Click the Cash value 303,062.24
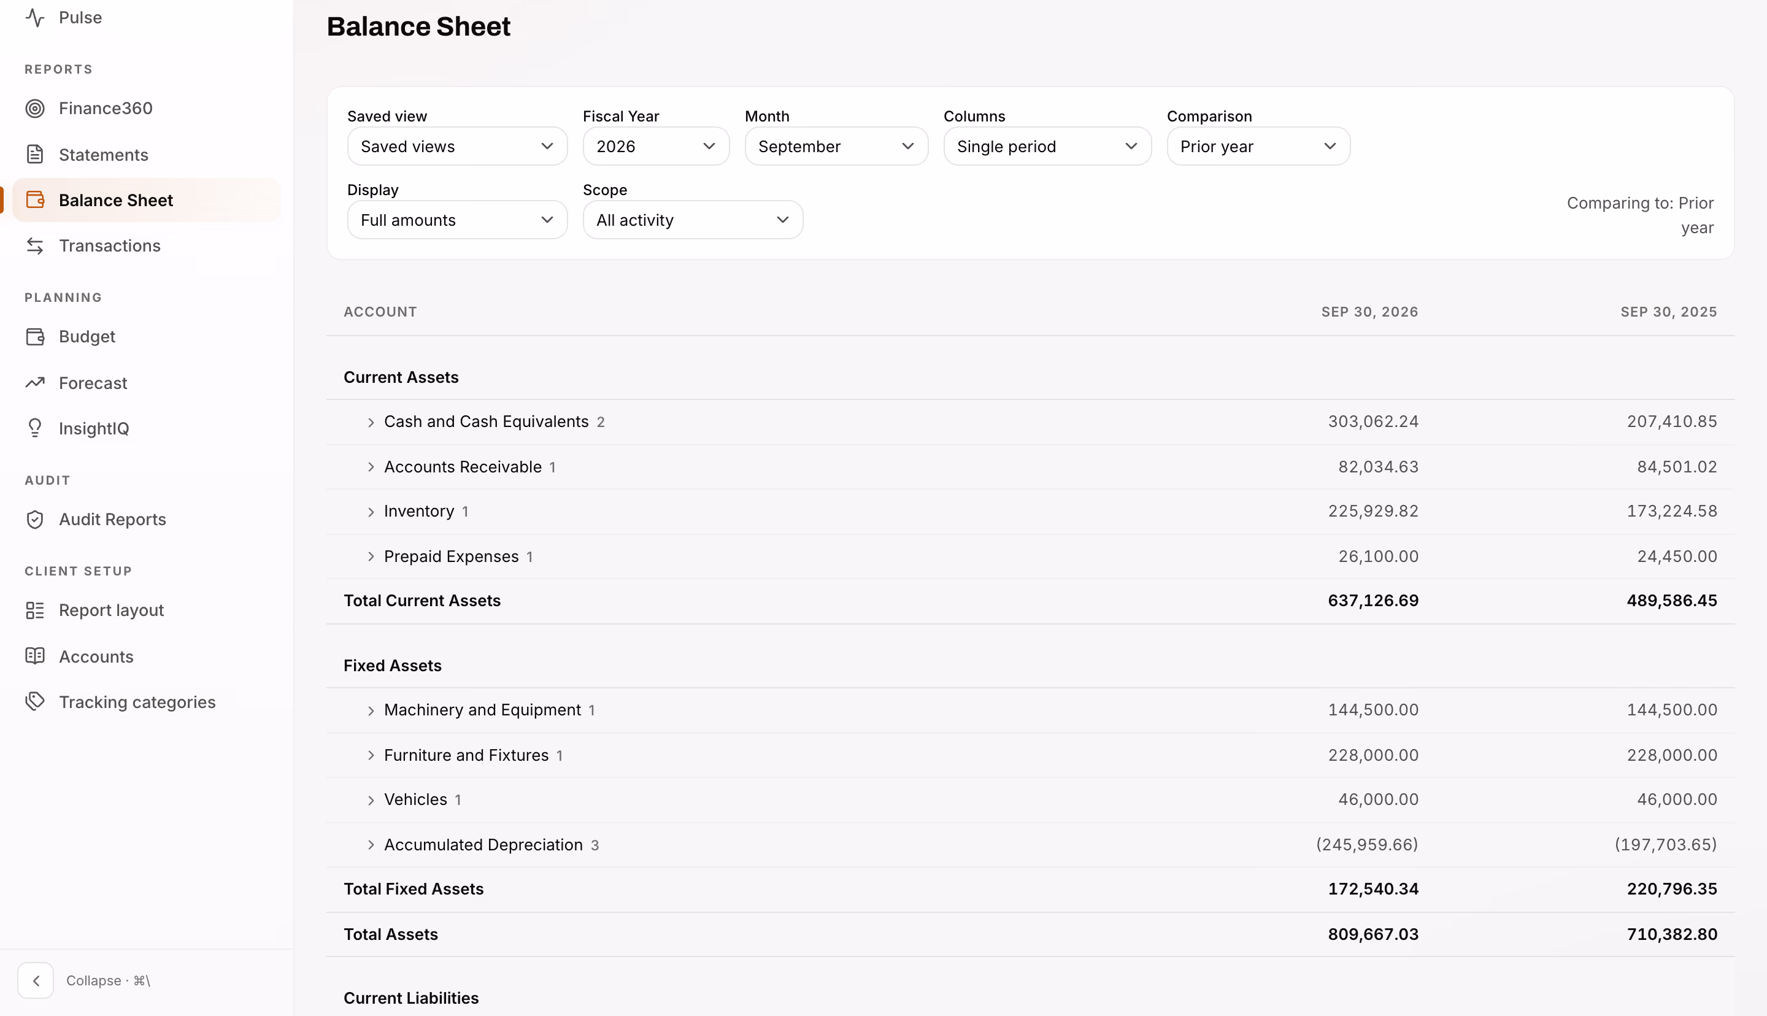 coord(1373,421)
